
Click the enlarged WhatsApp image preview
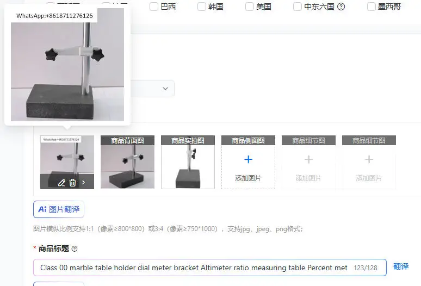(67, 65)
